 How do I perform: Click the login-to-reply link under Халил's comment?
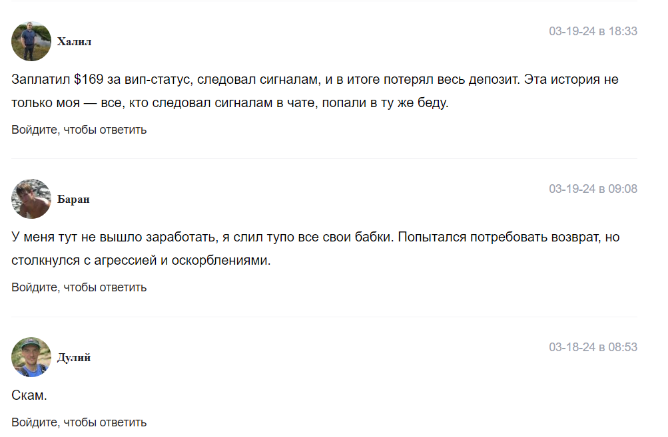[79, 130]
